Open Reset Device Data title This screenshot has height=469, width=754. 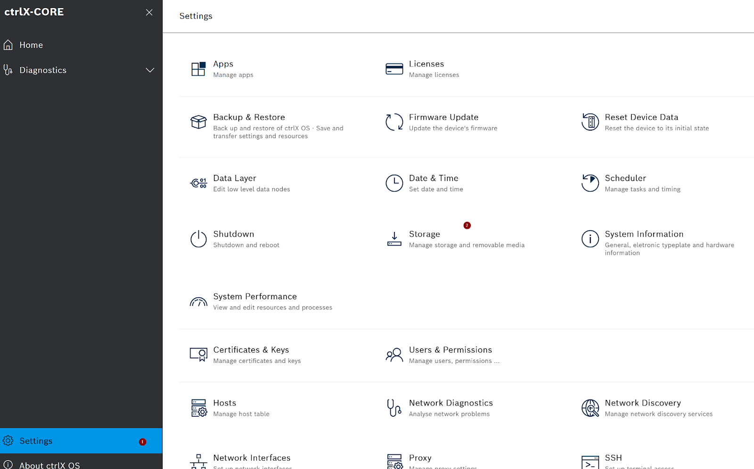641,117
